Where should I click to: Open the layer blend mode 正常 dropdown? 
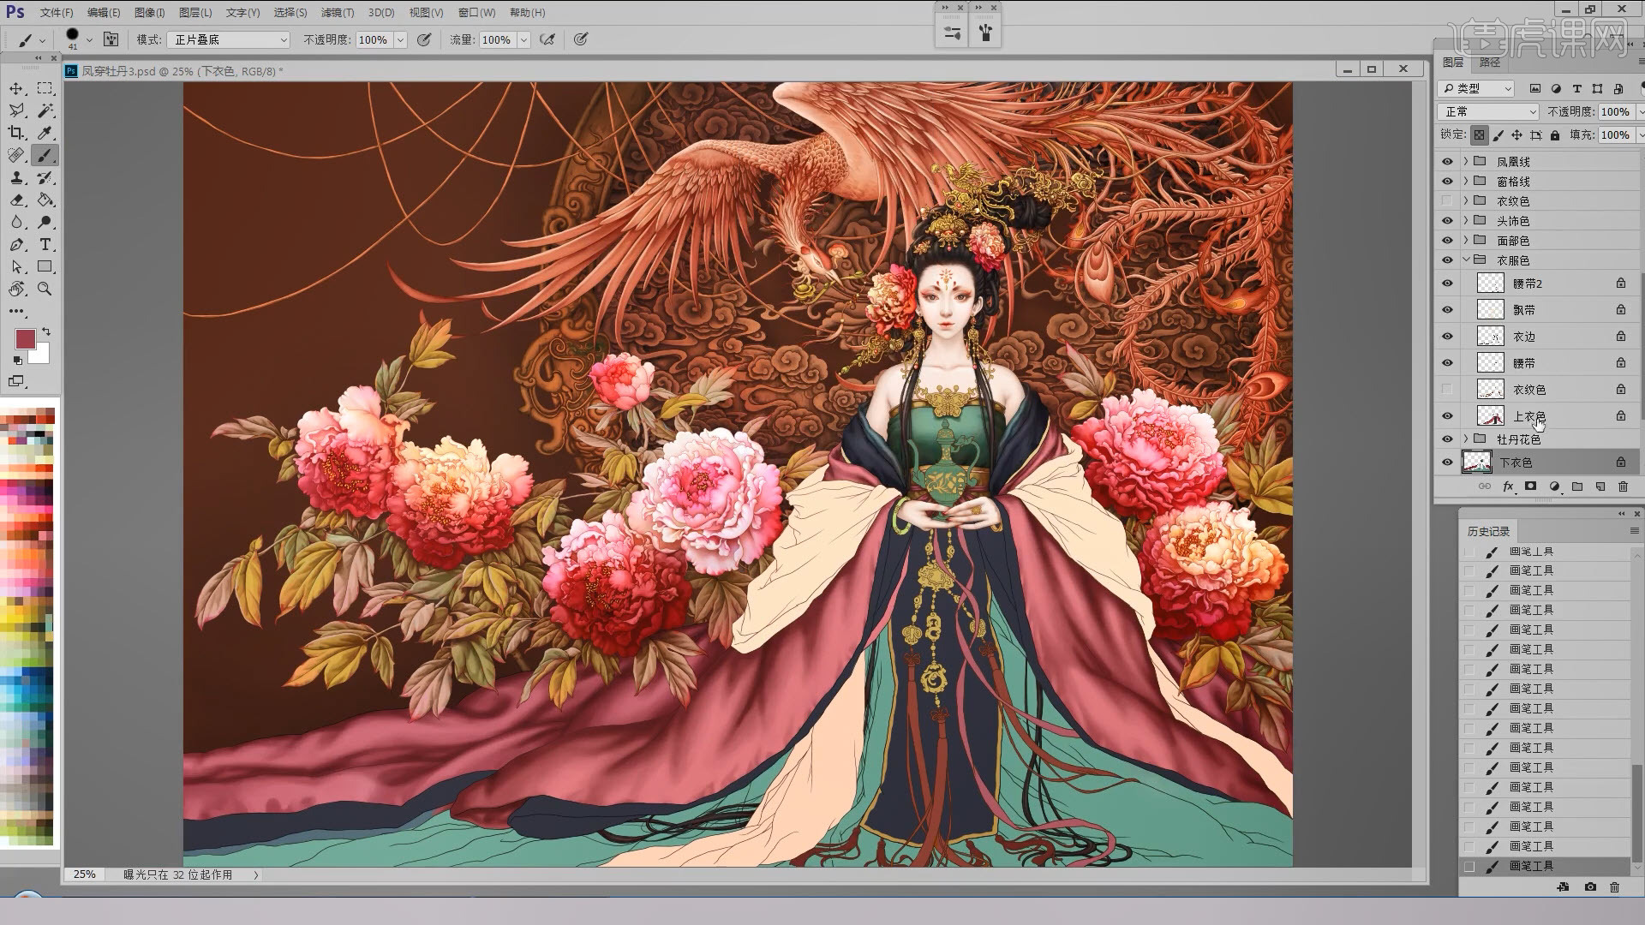(x=1489, y=112)
